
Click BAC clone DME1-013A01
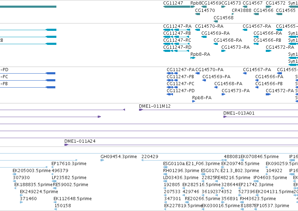(x=239, y=113)
